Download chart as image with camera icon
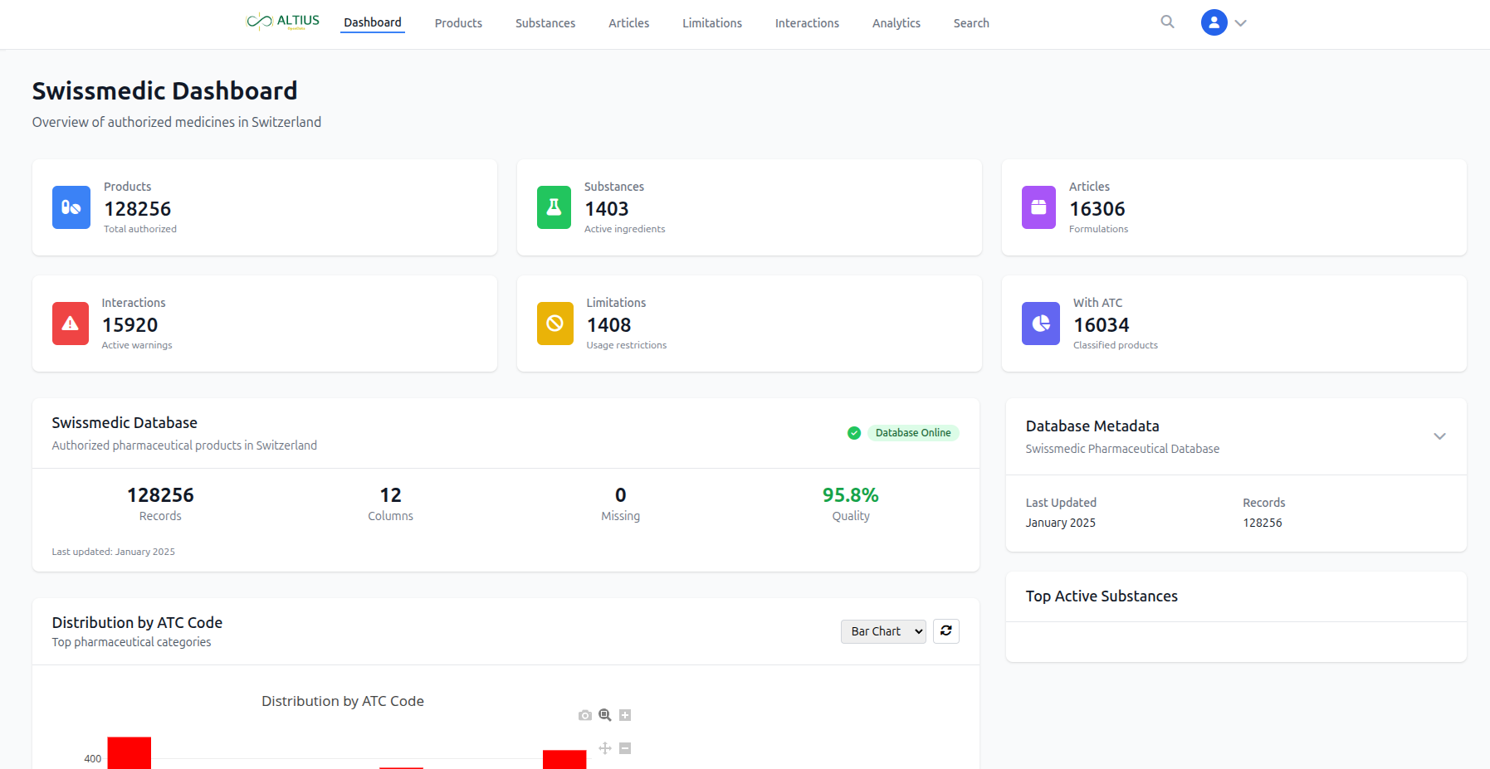Viewport: 1490px width, 769px height. click(x=585, y=715)
